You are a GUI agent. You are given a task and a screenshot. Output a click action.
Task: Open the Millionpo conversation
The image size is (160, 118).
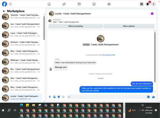point(21,62)
